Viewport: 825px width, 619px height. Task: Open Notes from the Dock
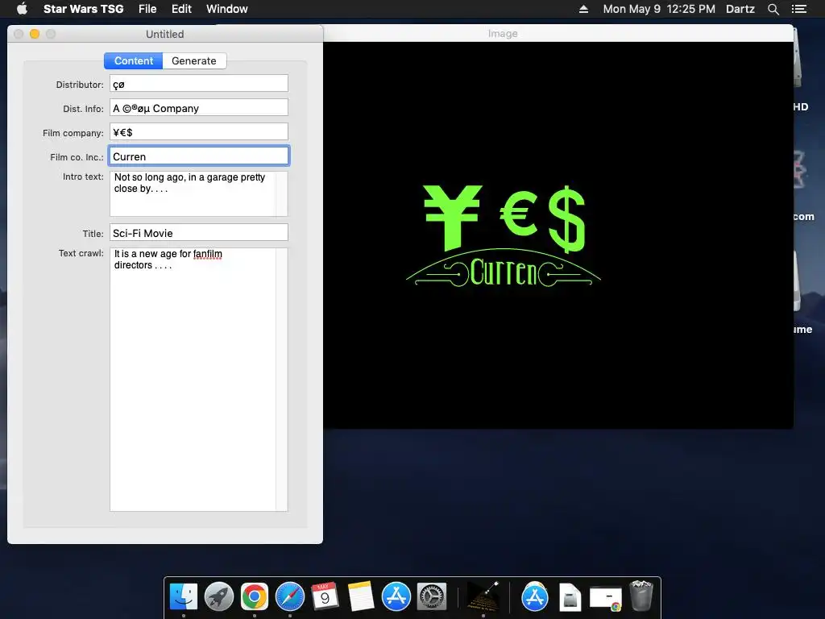pos(360,597)
